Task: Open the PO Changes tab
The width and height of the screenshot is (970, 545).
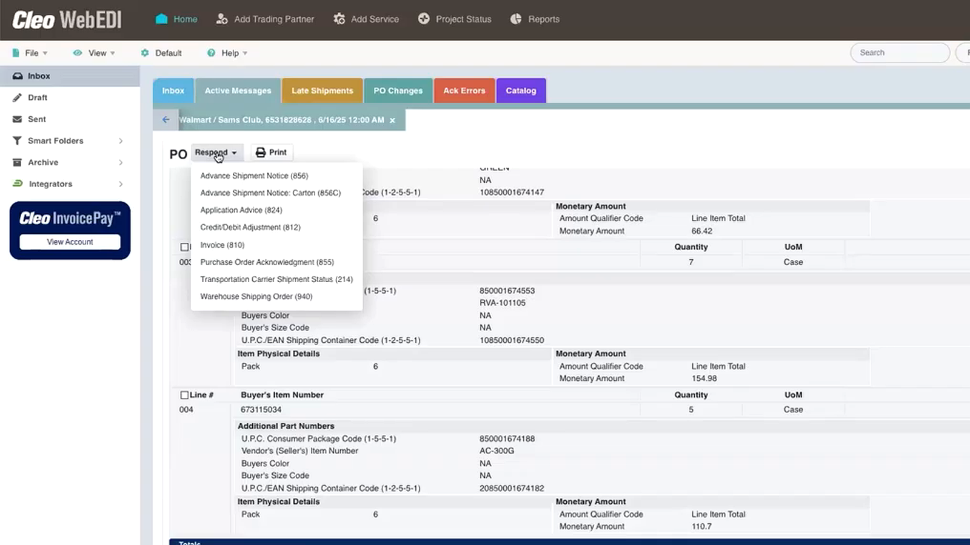Action: click(398, 91)
